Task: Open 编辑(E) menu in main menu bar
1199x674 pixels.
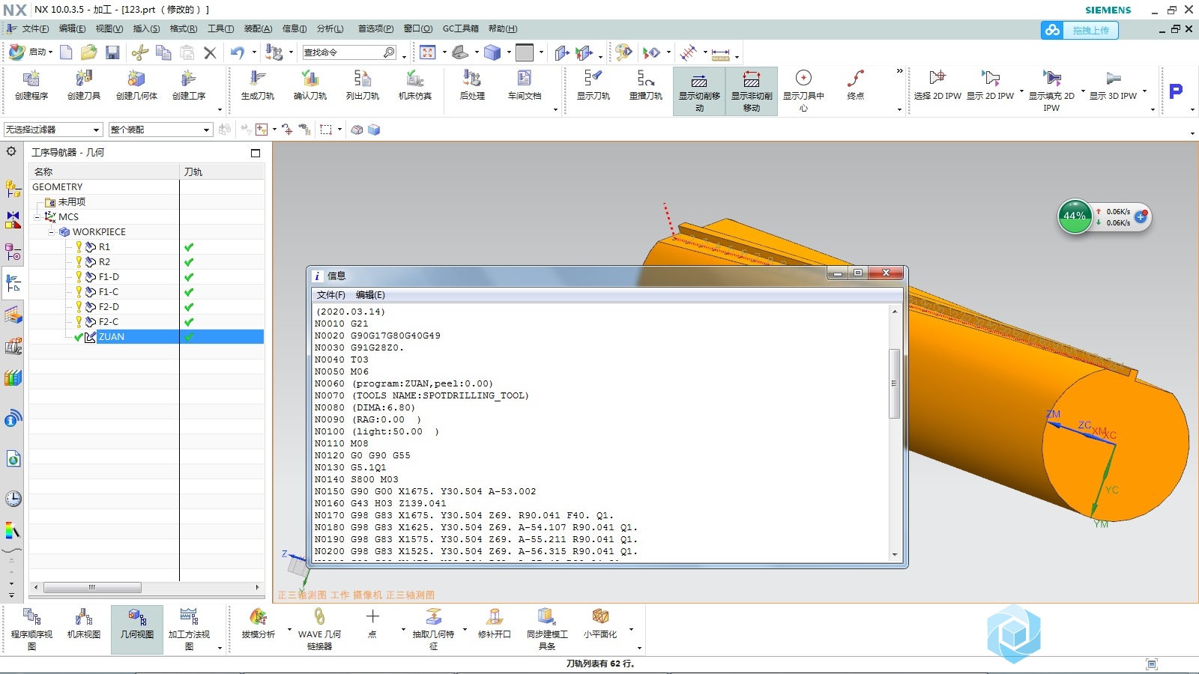Action: pos(73,29)
